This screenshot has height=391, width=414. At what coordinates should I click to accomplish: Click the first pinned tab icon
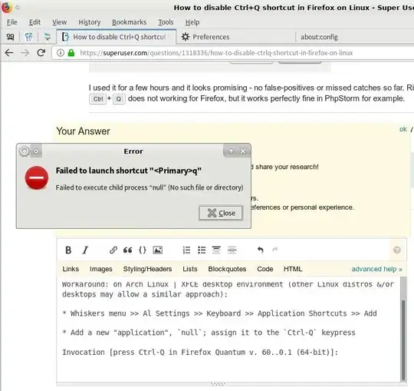pyautogui.click(x=10, y=37)
